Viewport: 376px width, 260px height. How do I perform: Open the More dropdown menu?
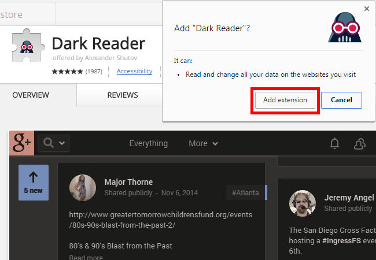pyautogui.click(x=203, y=143)
